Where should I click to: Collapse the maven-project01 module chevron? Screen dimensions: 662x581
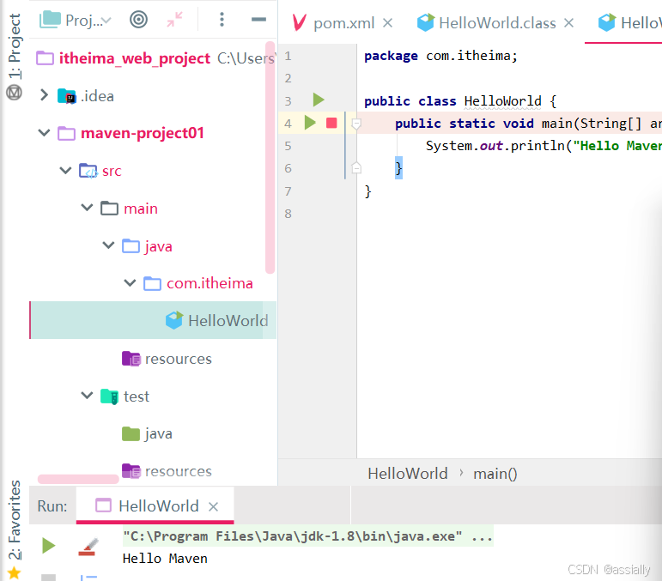[x=44, y=133]
